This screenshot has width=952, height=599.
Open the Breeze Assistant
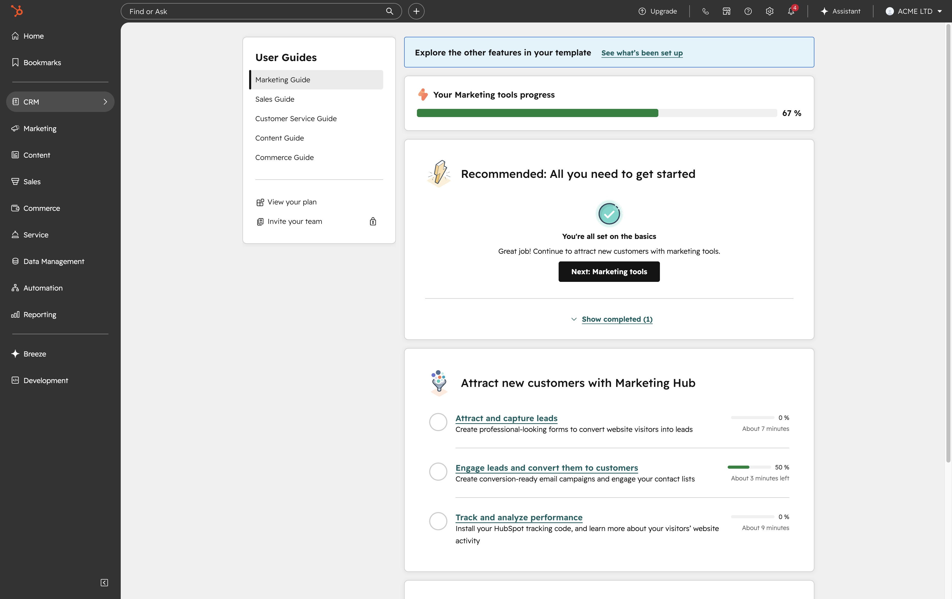coord(840,11)
